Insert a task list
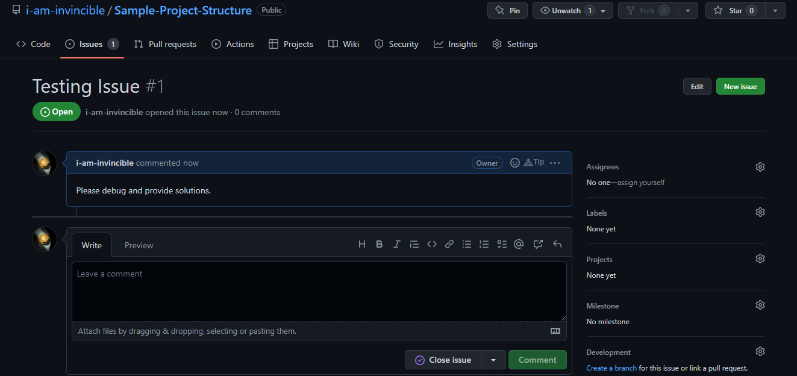 tap(501, 244)
